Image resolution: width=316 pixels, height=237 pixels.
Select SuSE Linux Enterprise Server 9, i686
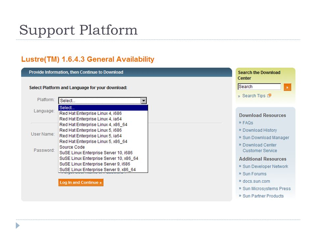pos(103,164)
